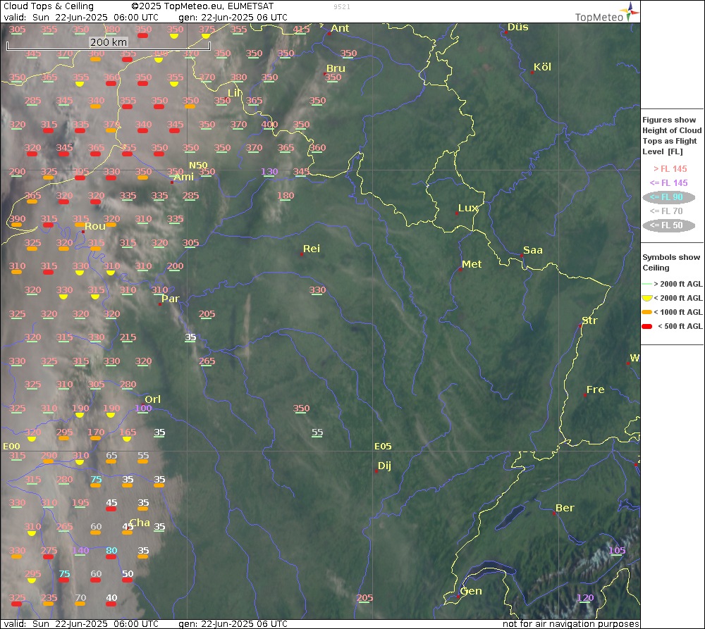Viewport: 705px width, 629px height.
Task: Click the 'Fre' city label
Action: click(595, 390)
